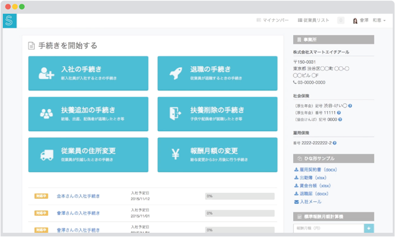Click 対応中 badge on 會澤さん 2015/11/01 row
The image size is (395, 237).
41,213
